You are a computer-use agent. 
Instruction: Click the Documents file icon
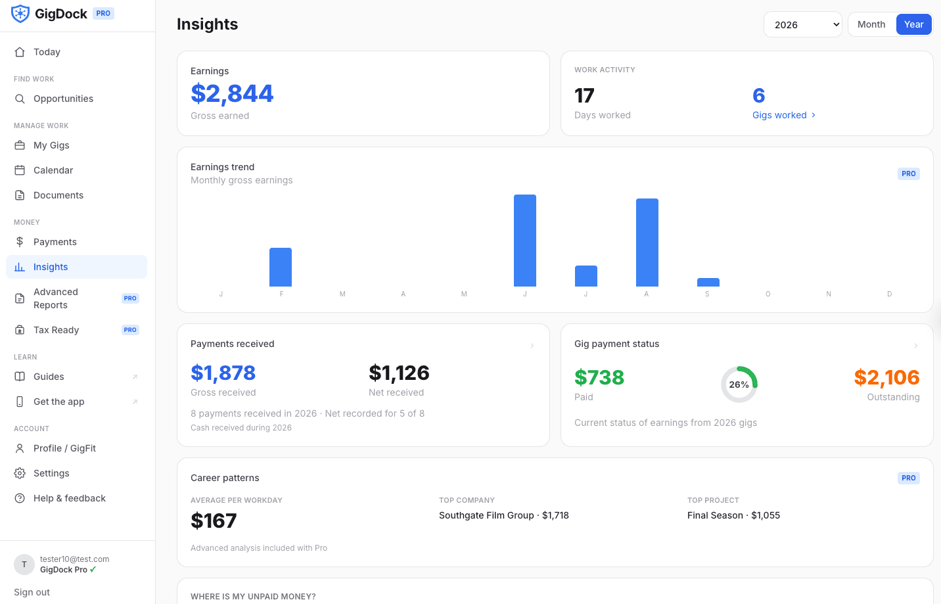pos(20,195)
